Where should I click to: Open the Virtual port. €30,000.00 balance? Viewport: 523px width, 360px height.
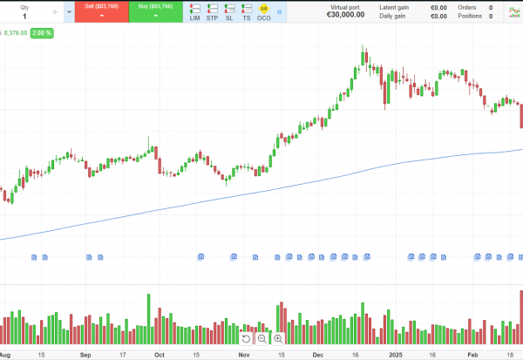(x=344, y=12)
